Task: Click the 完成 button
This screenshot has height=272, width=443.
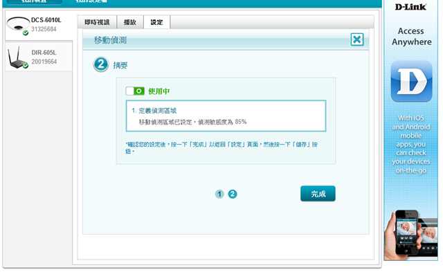Action: coord(318,194)
